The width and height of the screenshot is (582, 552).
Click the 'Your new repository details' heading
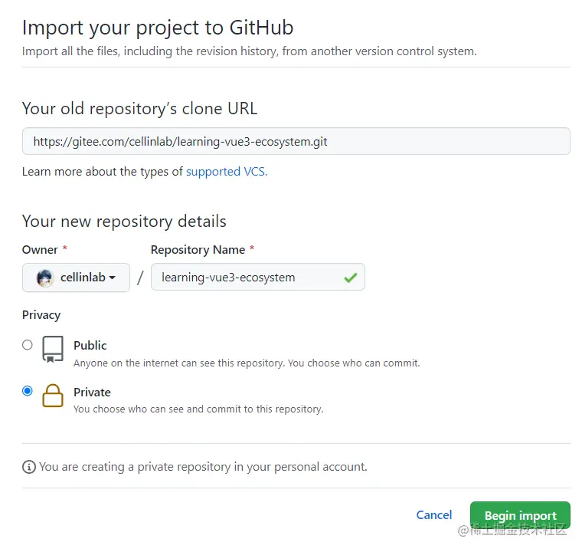(x=124, y=221)
